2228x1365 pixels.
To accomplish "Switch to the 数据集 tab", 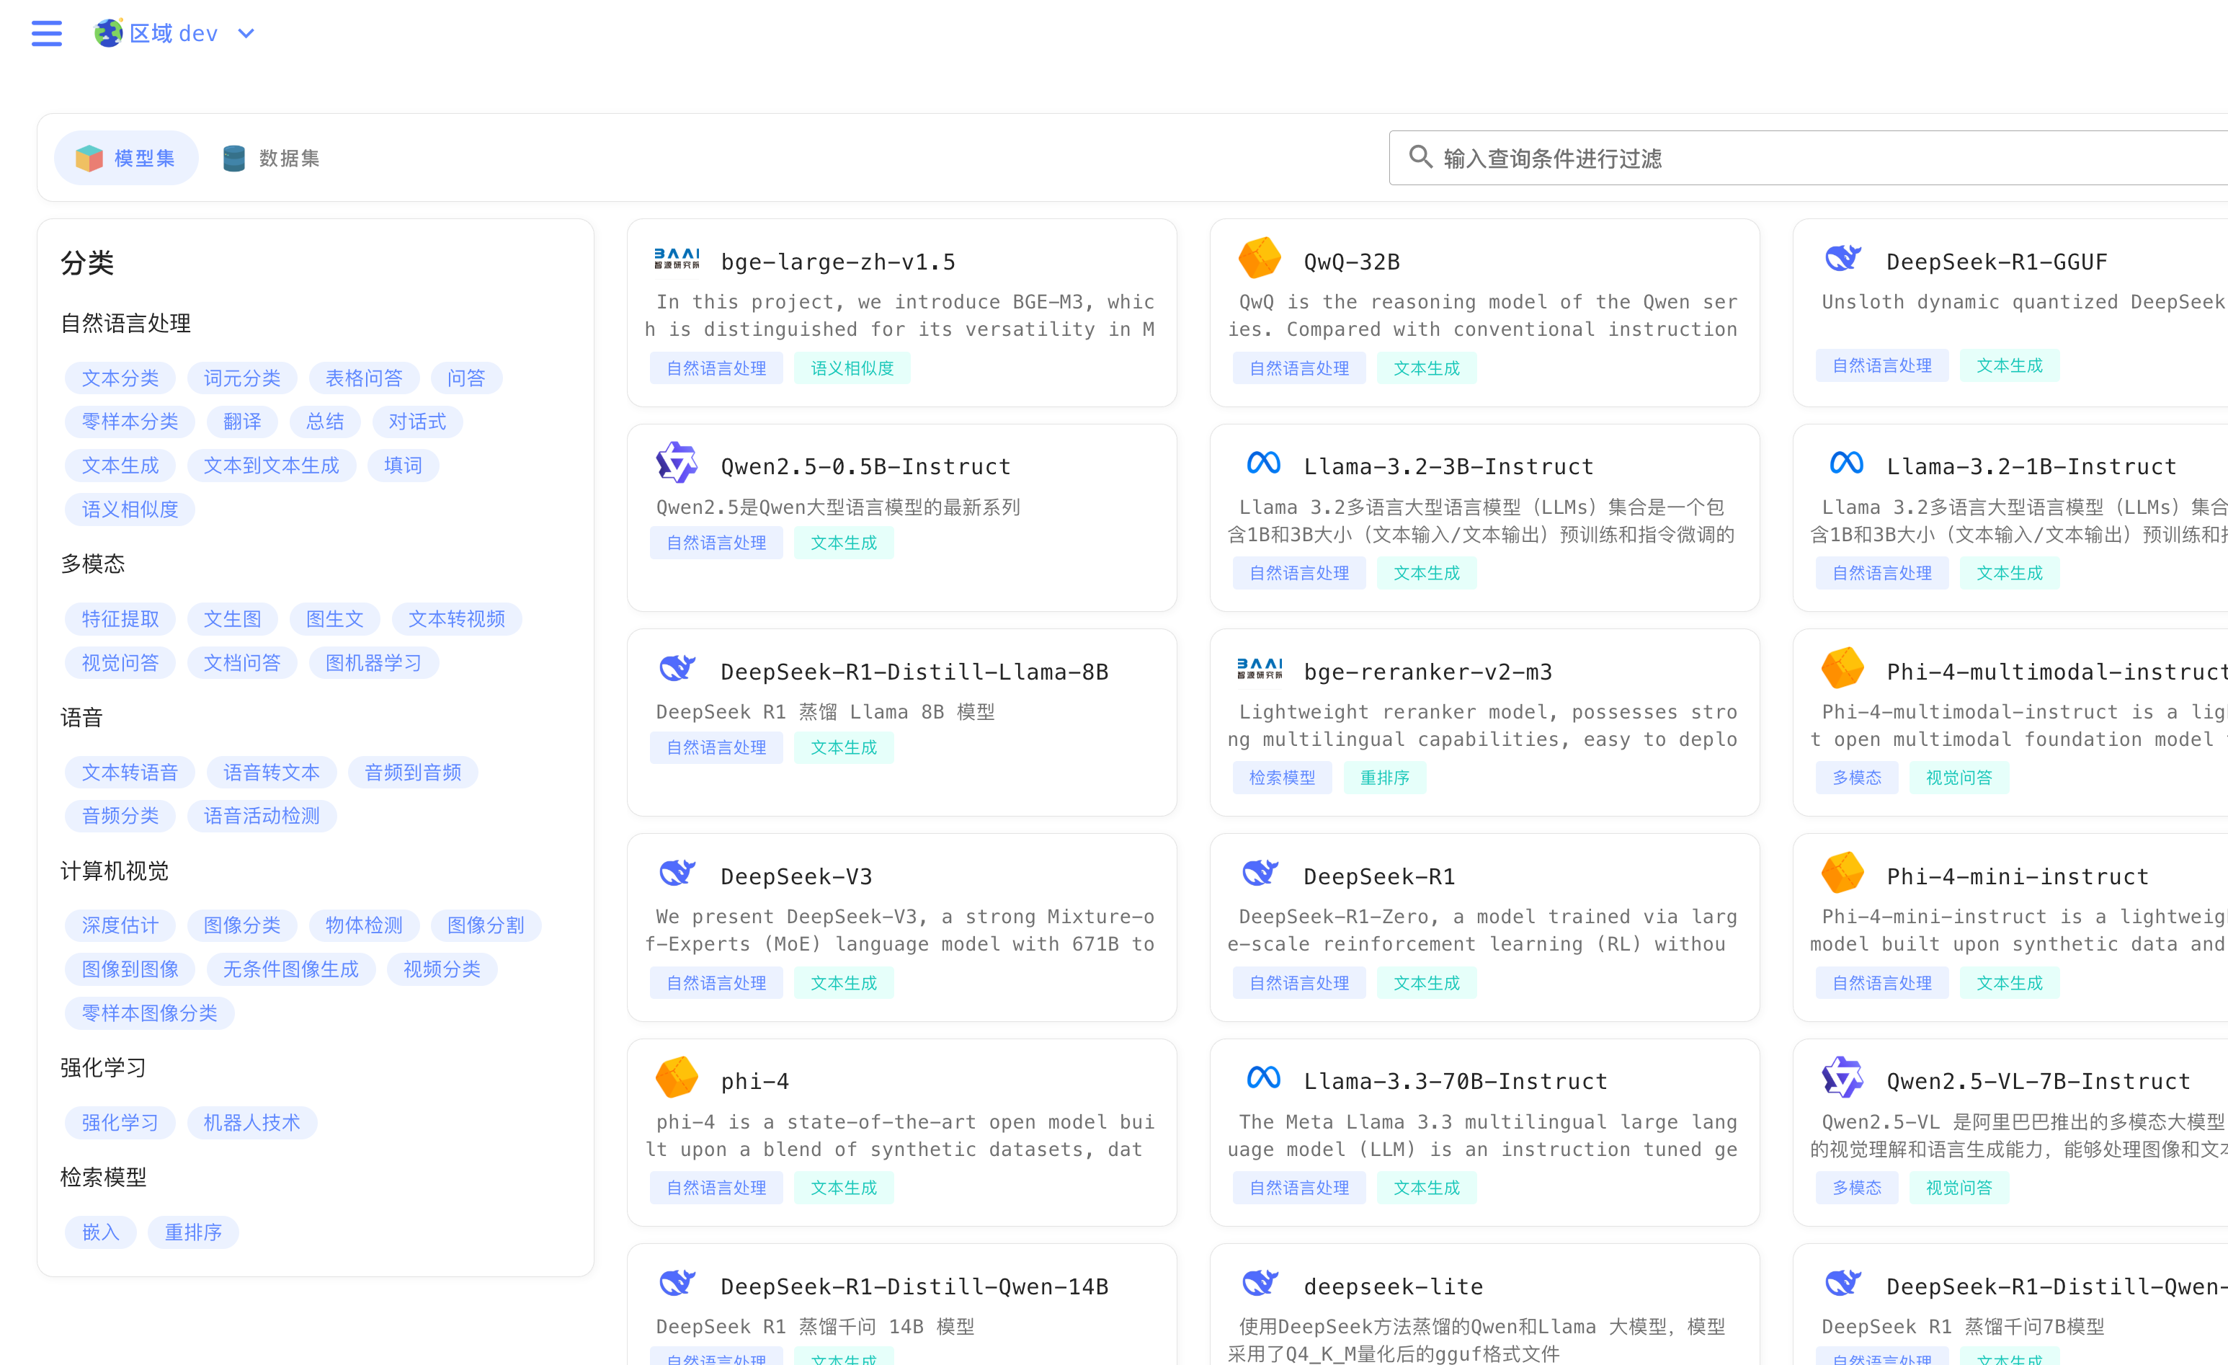I will (x=271, y=159).
